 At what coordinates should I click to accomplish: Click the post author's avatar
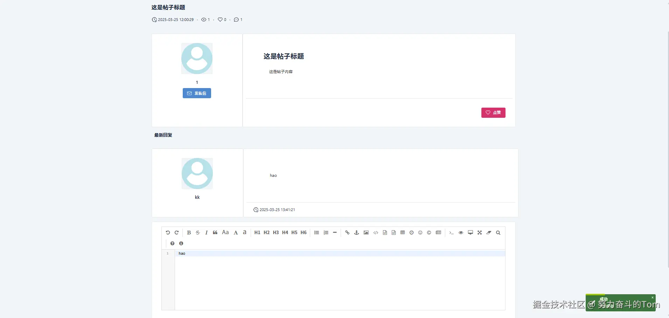(x=197, y=58)
